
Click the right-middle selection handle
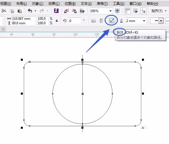point(143,93)
